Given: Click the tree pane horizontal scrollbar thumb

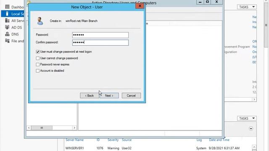Looking at the screenshot, I should [42, 128].
